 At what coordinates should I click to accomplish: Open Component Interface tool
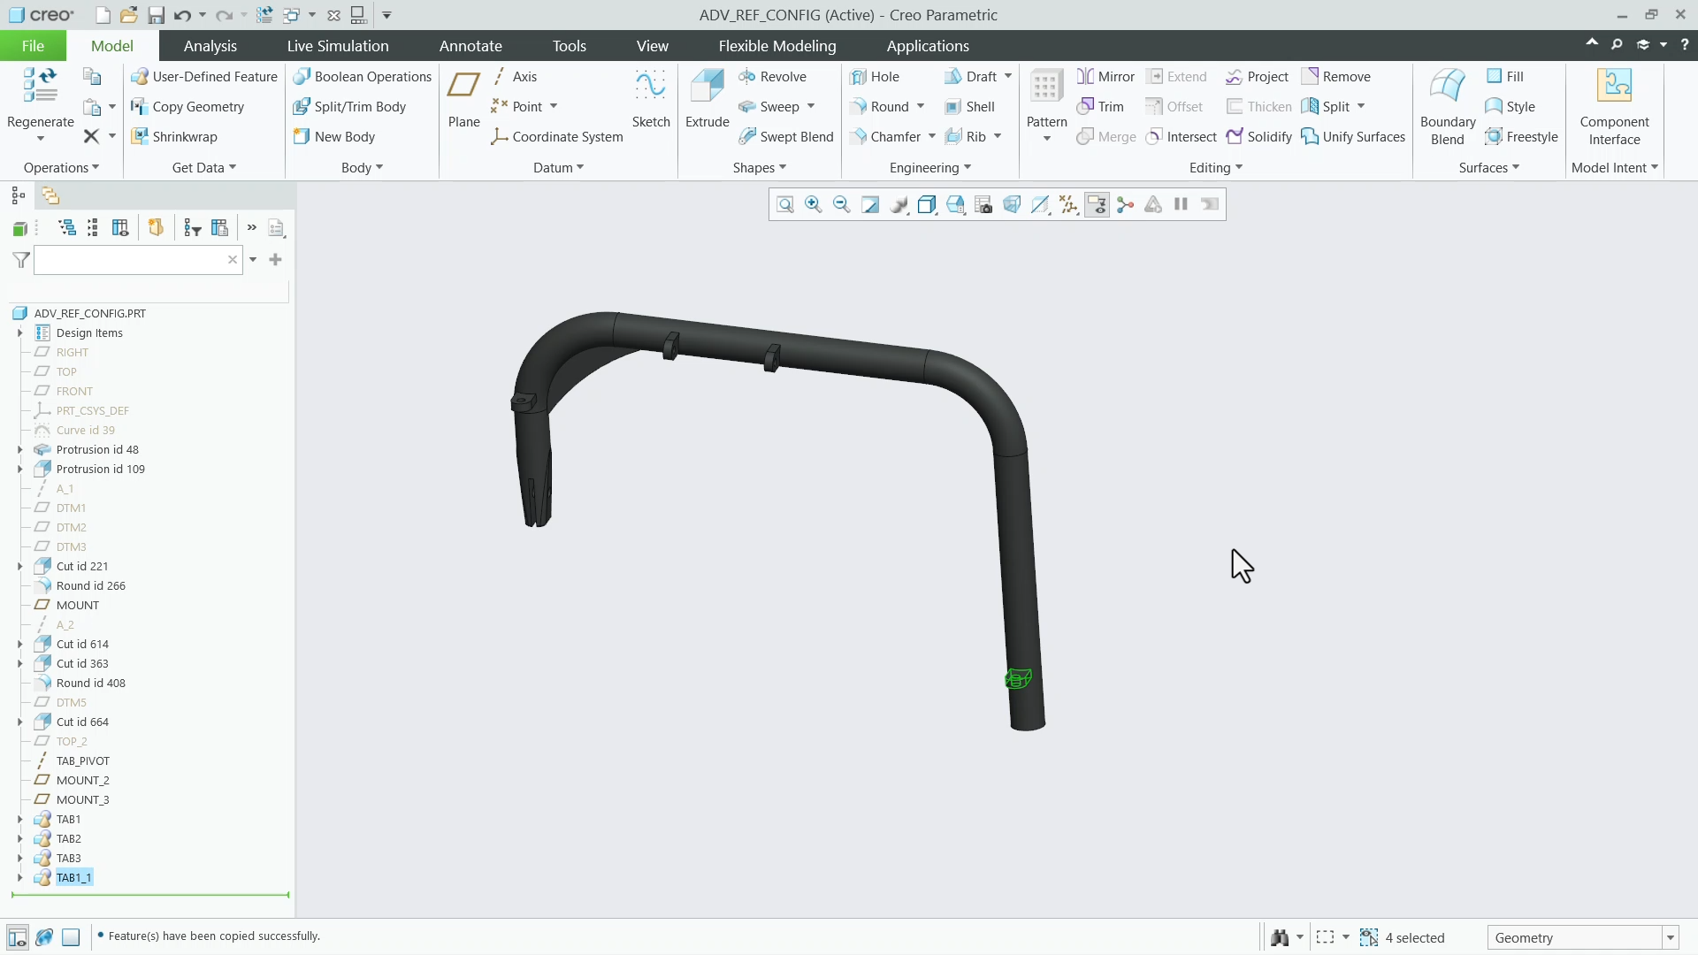pos(1614,106)
